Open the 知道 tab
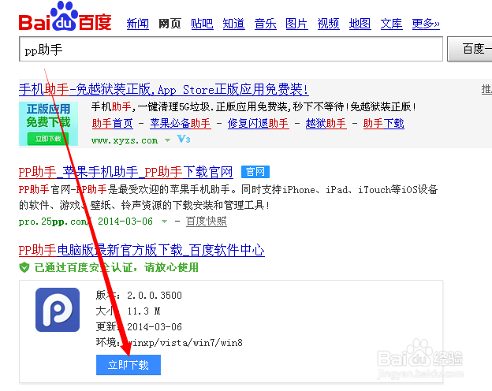 (233, 24)
